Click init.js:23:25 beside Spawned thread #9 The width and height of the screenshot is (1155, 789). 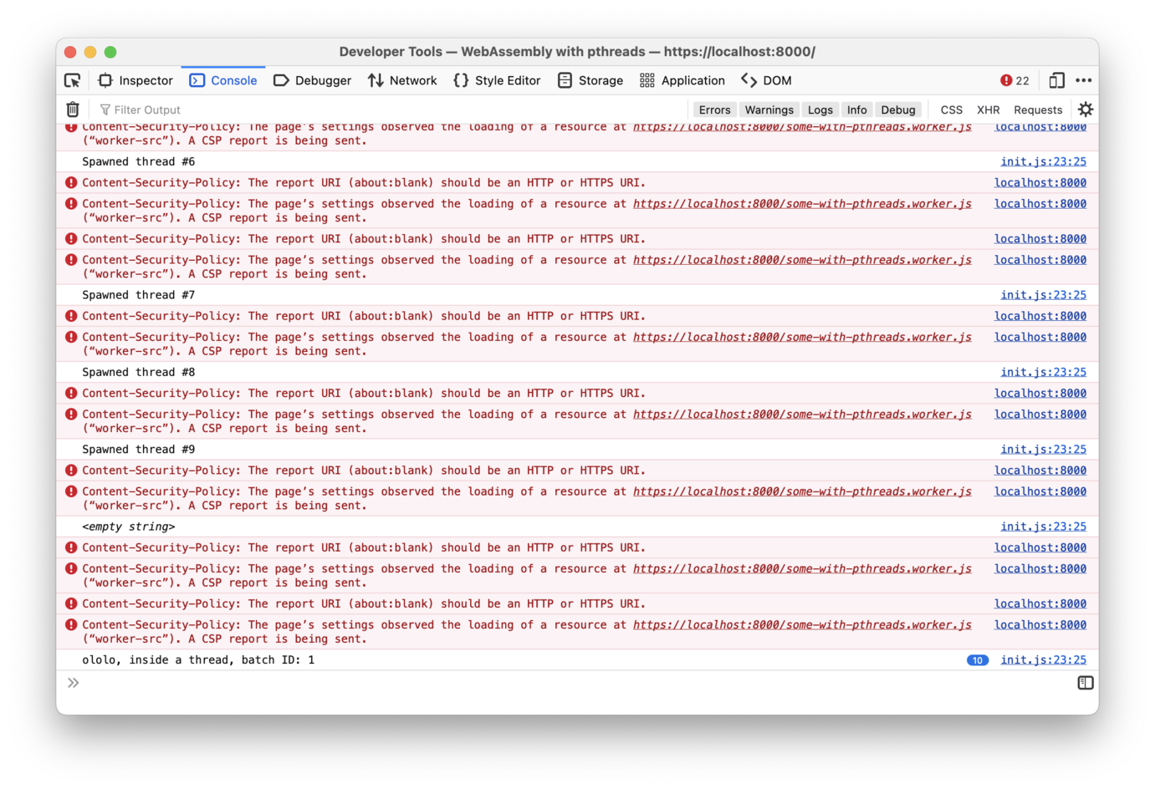(x=1043, y=449)
